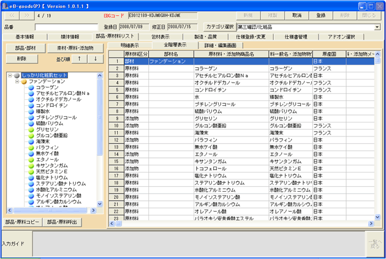Click the green icon beside エタノール in tree
Viewport: 386px width, 259px height.
[31, 160]
